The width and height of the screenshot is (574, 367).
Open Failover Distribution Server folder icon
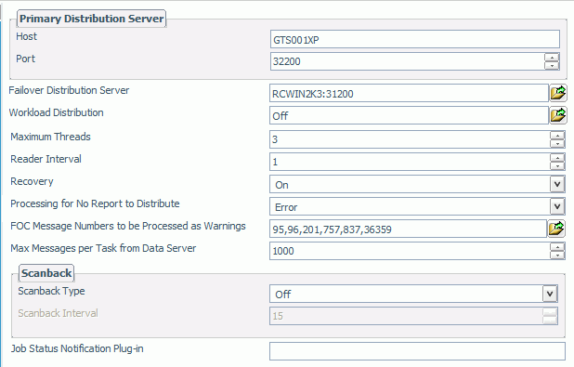(558, 93)
